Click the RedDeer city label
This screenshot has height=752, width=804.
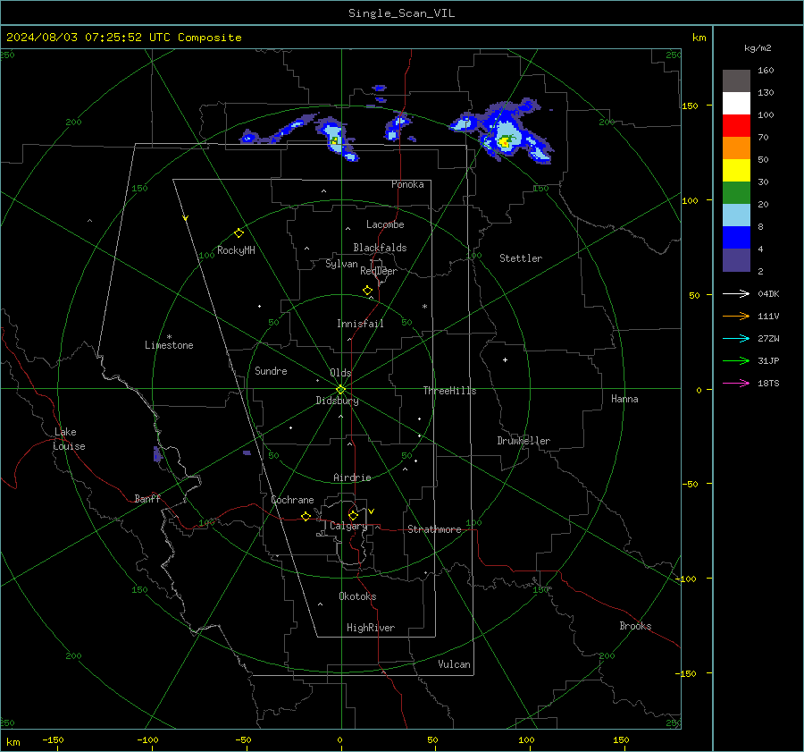coord(379,271)
